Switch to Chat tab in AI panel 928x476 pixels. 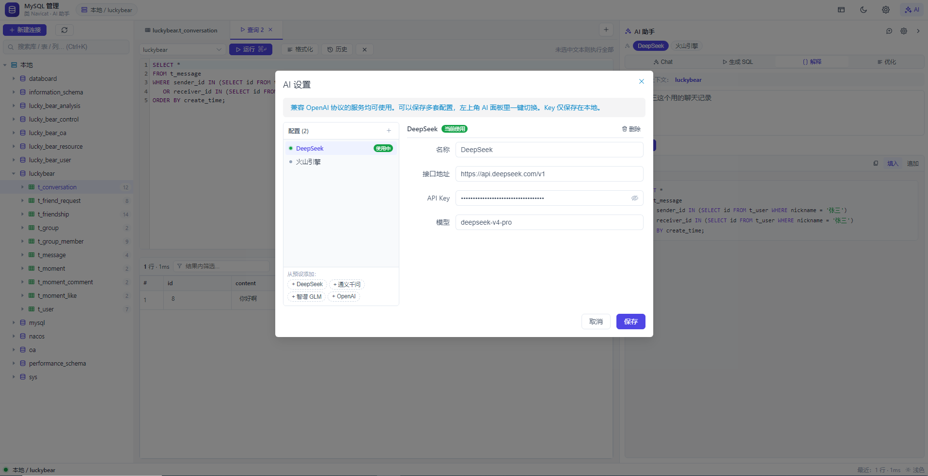coord(663,62)
